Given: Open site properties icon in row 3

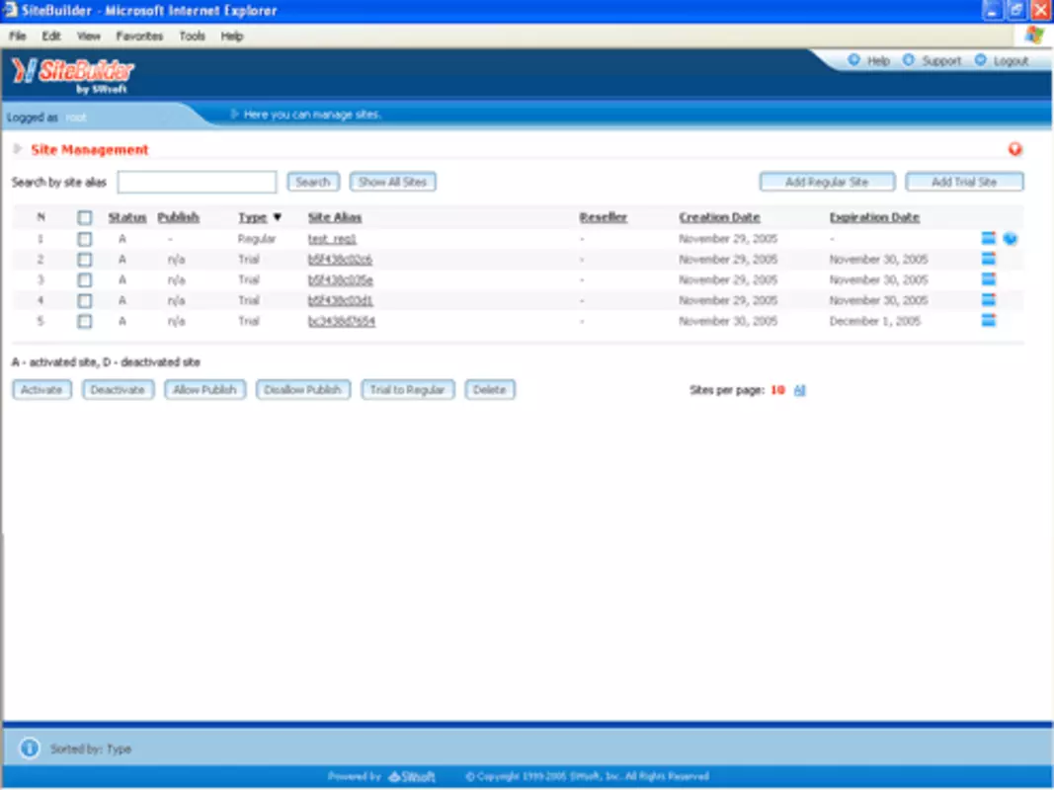Looking at the screenshot, I should pos(988,279).
